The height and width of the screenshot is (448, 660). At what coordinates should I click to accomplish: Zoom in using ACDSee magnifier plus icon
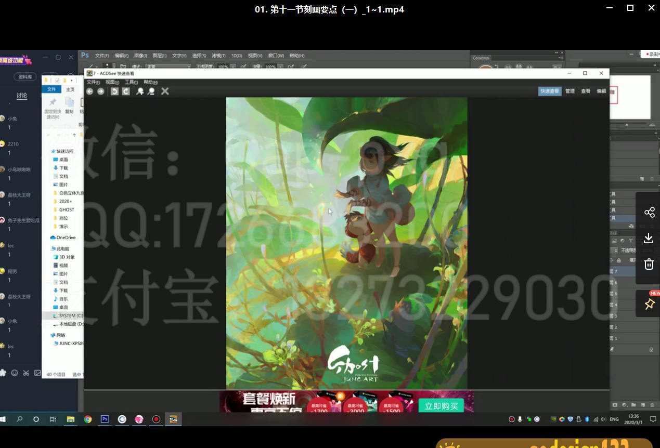pyautogui.click(x=140, y=91)
